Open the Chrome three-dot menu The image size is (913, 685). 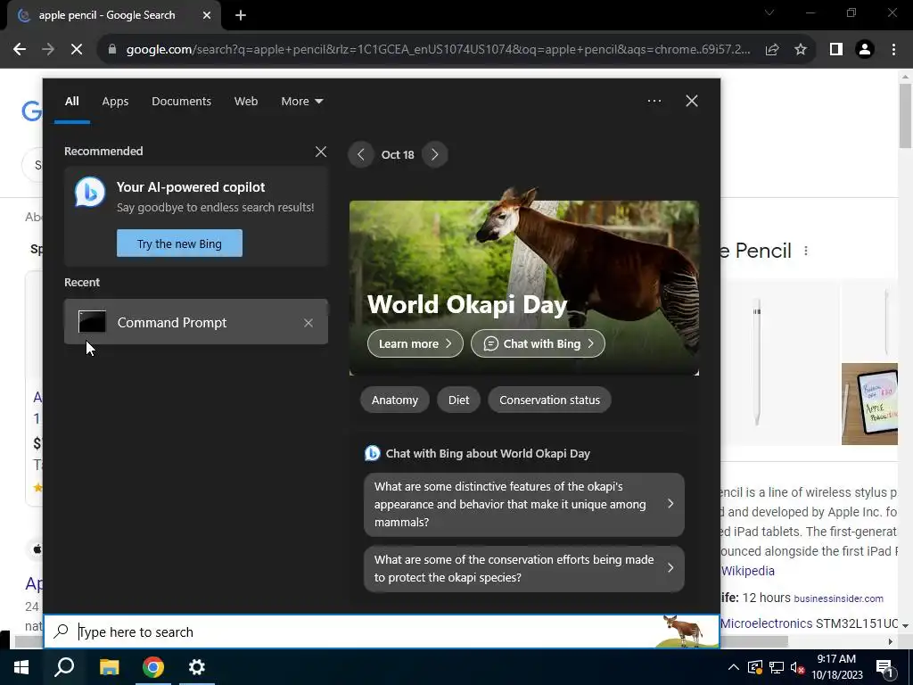pyautogui.click(x=893, y=50)
